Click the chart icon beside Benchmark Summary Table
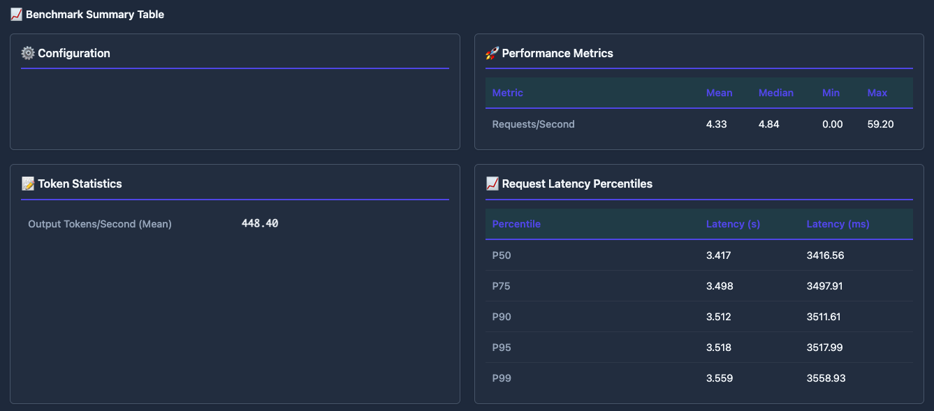The image size is (934, 411). pyautogui.click(x=16, y=14)
